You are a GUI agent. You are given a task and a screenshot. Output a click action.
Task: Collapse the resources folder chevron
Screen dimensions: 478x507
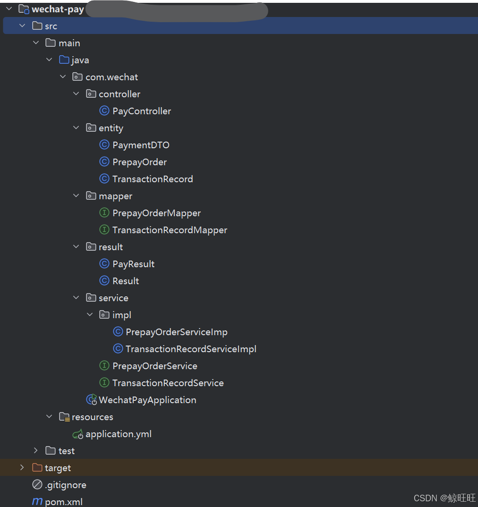coord(49,416)
